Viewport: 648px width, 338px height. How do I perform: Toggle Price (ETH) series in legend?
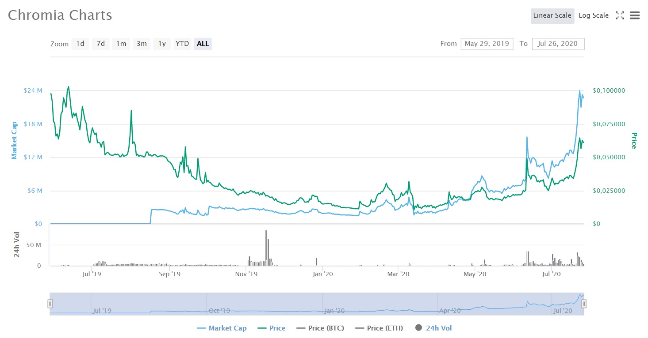pos(380,328)
